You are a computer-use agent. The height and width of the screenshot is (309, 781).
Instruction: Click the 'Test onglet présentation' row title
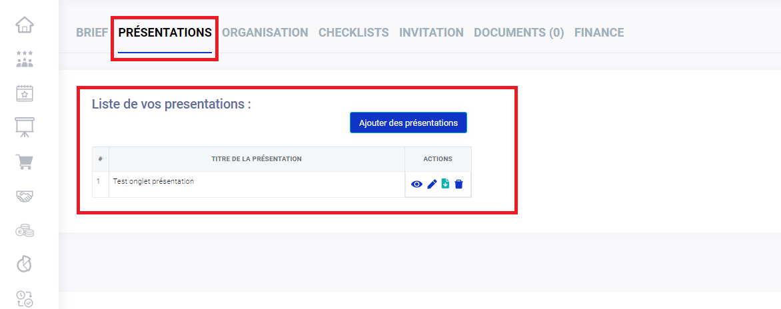[x=154, y=181]
